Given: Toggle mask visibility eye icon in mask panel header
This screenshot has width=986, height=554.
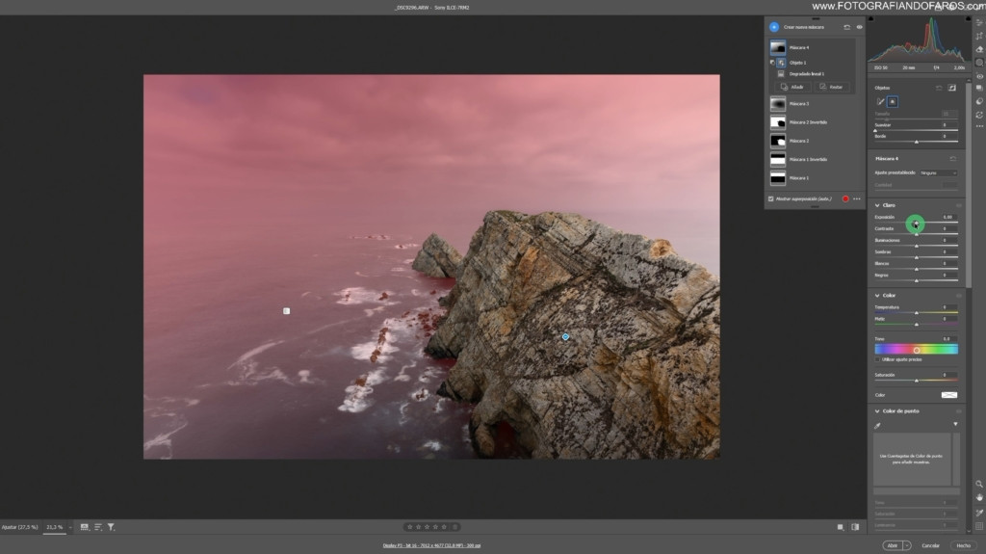Looking at the screenshot, I should (x=859, y=27).
